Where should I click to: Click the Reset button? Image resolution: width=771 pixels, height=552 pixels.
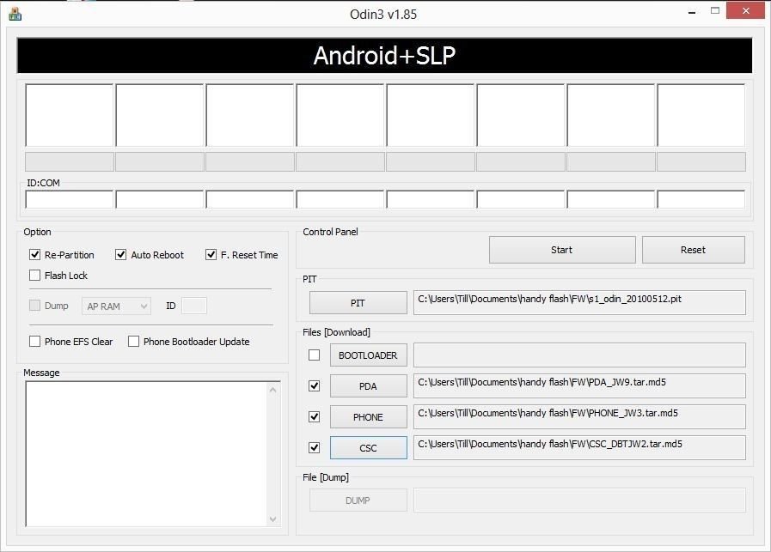click(694, 250)
